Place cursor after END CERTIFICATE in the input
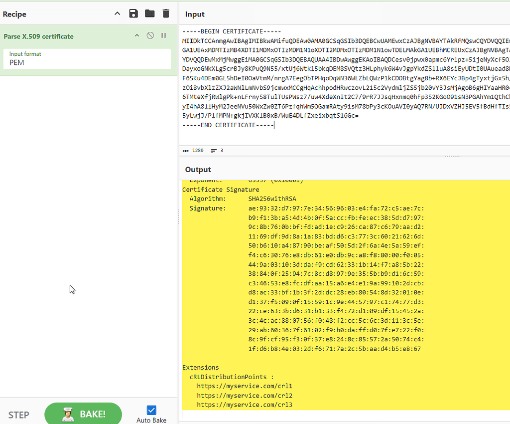The height and width of the screenshot is (424, 510). point(274,125)
